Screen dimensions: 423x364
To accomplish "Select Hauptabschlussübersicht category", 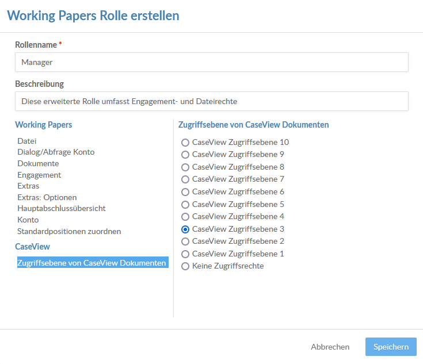I will pos(61,208).
